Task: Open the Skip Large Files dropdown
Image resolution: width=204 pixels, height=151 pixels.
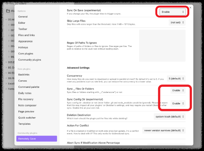Action: coord(177,23)
